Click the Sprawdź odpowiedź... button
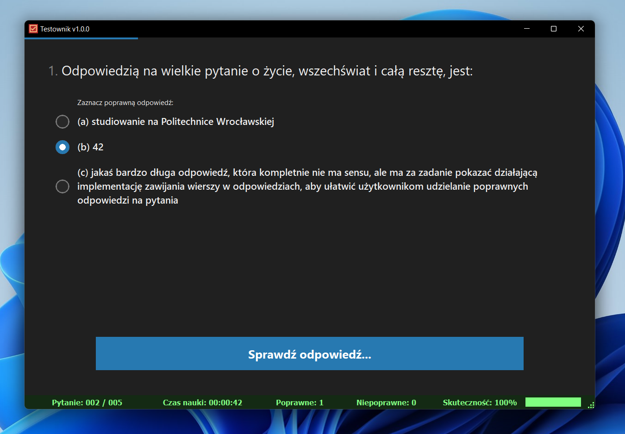This screenshot has width=625, height=434. [309, 353]
